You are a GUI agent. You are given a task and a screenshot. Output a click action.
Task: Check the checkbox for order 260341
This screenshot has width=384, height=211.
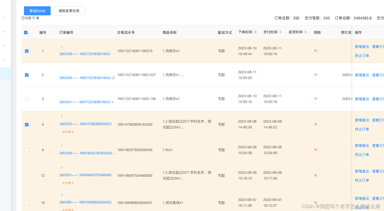27,99
